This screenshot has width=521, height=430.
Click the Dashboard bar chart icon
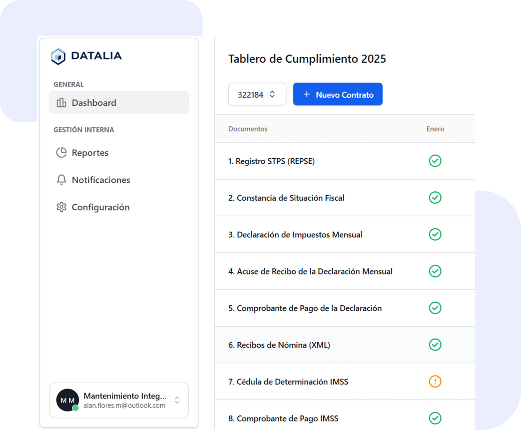tap(61, 102)
